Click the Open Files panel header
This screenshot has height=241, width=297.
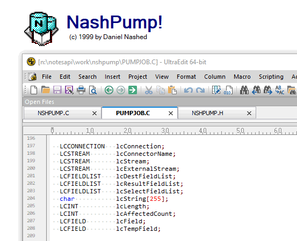click(160, 102)
